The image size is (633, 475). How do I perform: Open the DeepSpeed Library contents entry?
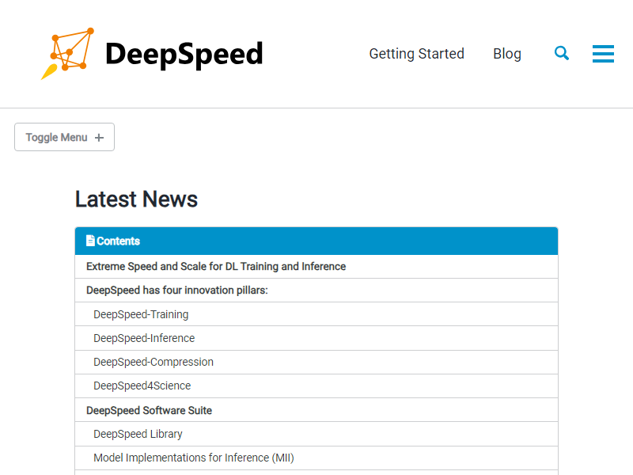click(316, 434)
